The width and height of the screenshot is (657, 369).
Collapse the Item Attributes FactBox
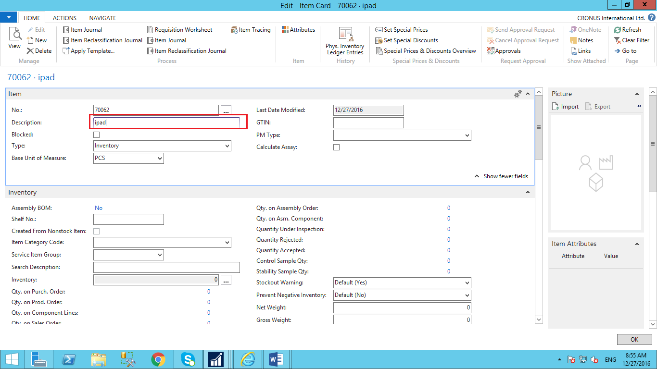pos(637,244)
